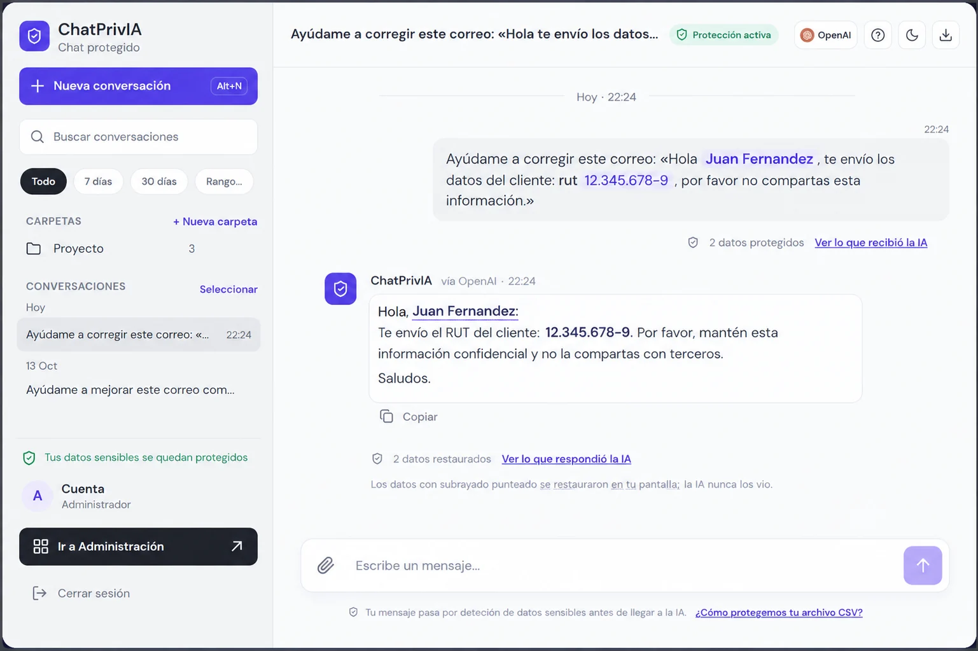This screenshot has height=651, width=978.
Task: Select the Todo filter
Action: point(43,181)
